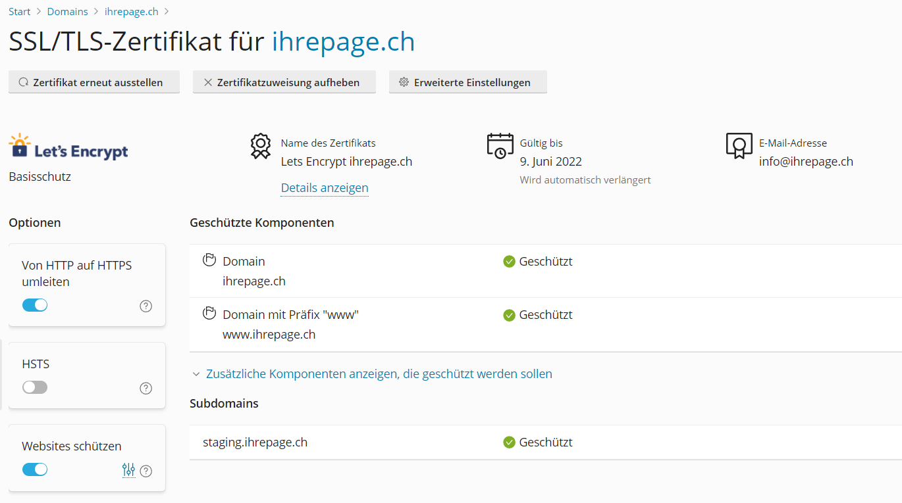This screenshot has height=503, width=902.
Task: Click the HSTS help question mark icon
Action: tap(146, 388)
